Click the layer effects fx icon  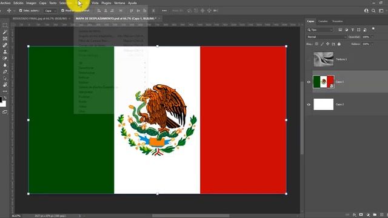354,214
